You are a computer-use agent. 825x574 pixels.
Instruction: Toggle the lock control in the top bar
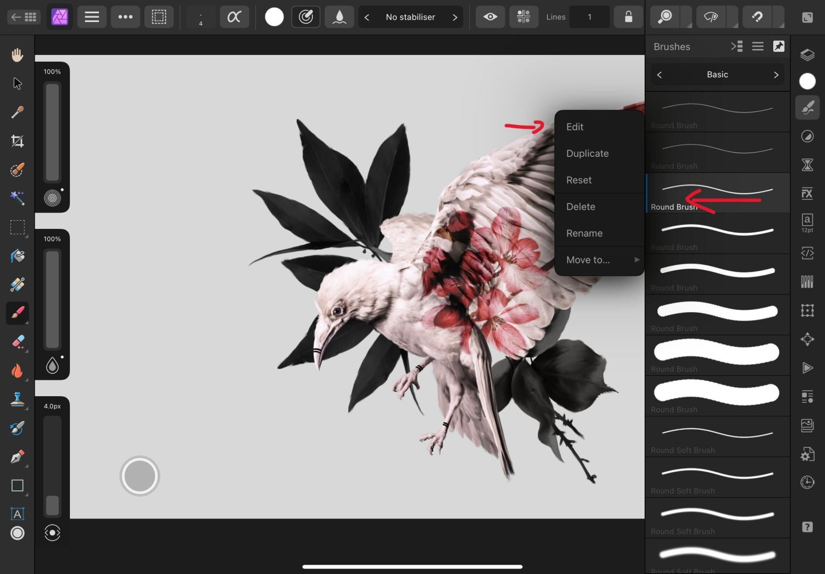tap(628, 17)
